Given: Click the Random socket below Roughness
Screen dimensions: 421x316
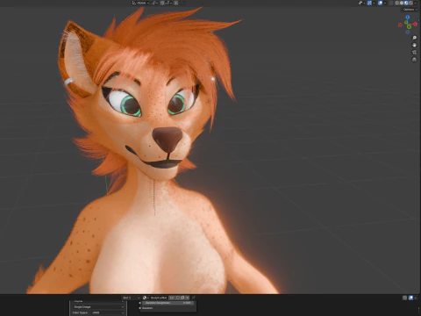Looking at the screenshot, I should coord(139,308).
